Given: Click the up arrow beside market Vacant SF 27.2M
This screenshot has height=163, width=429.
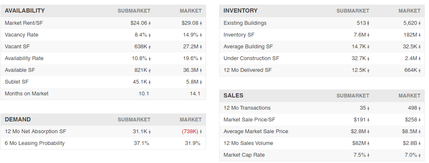Looking at the screenshot, I should click(201, 47).
